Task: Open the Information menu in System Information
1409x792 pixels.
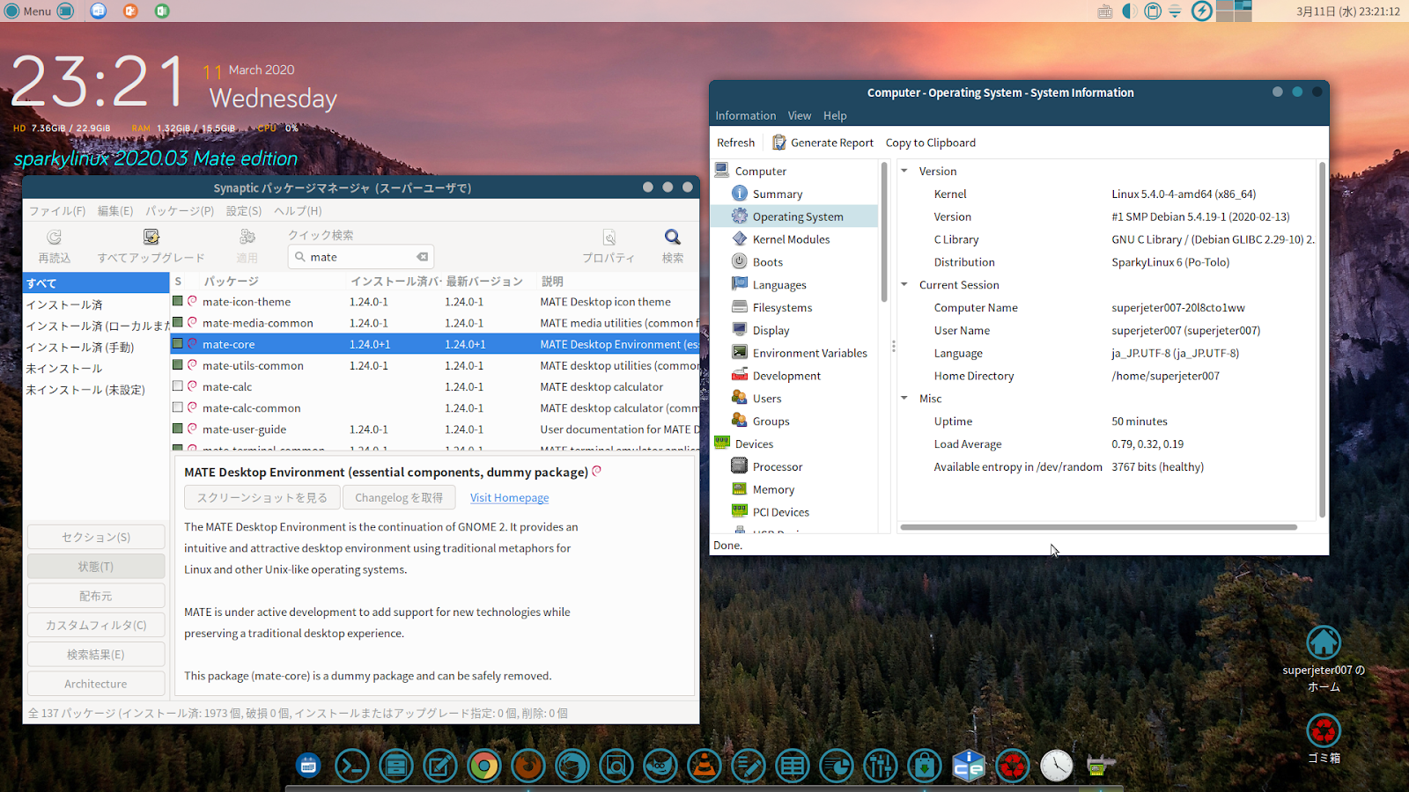Action: point(746,115)
